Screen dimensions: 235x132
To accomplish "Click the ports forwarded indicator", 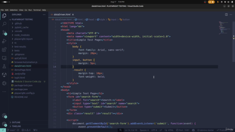I will pos(35,130).
